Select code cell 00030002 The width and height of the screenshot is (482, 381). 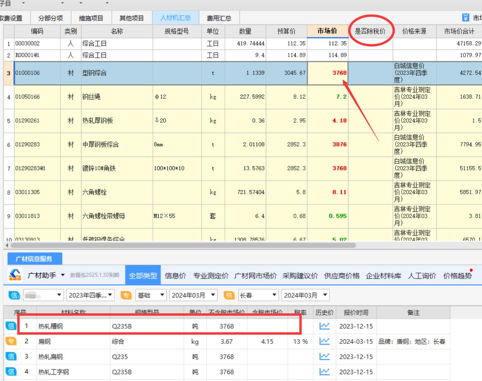pyautogui.click(x=37, y=44)
